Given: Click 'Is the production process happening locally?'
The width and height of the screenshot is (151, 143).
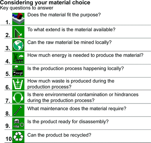Looking at the screenshot, I should (76, 69).
